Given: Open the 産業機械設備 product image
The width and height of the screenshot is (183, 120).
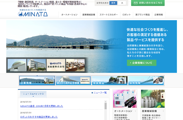Looking at the screenshot, I should click(153, 99).
